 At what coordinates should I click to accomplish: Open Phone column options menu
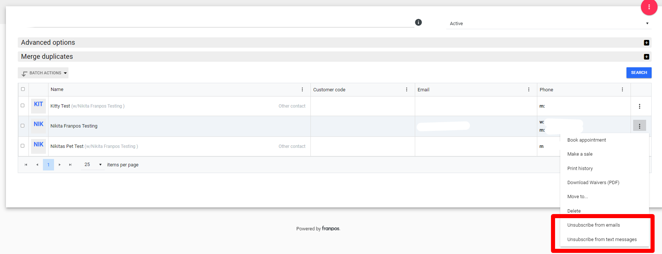point(622,89)
